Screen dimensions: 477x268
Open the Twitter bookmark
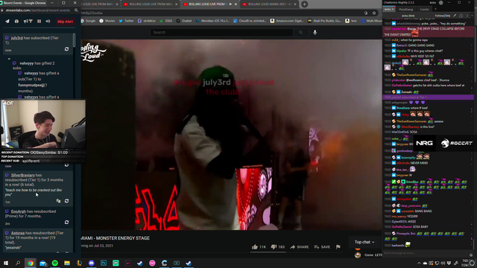pyautogui.click(x=126, y=21)
